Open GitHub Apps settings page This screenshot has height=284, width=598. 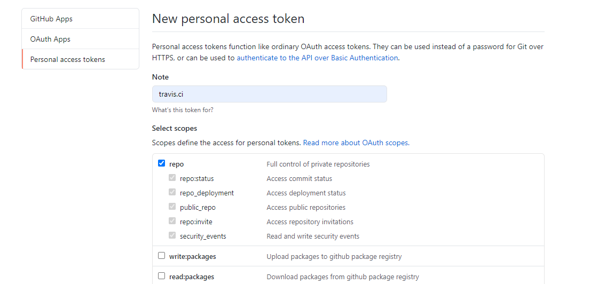(51, 19)
